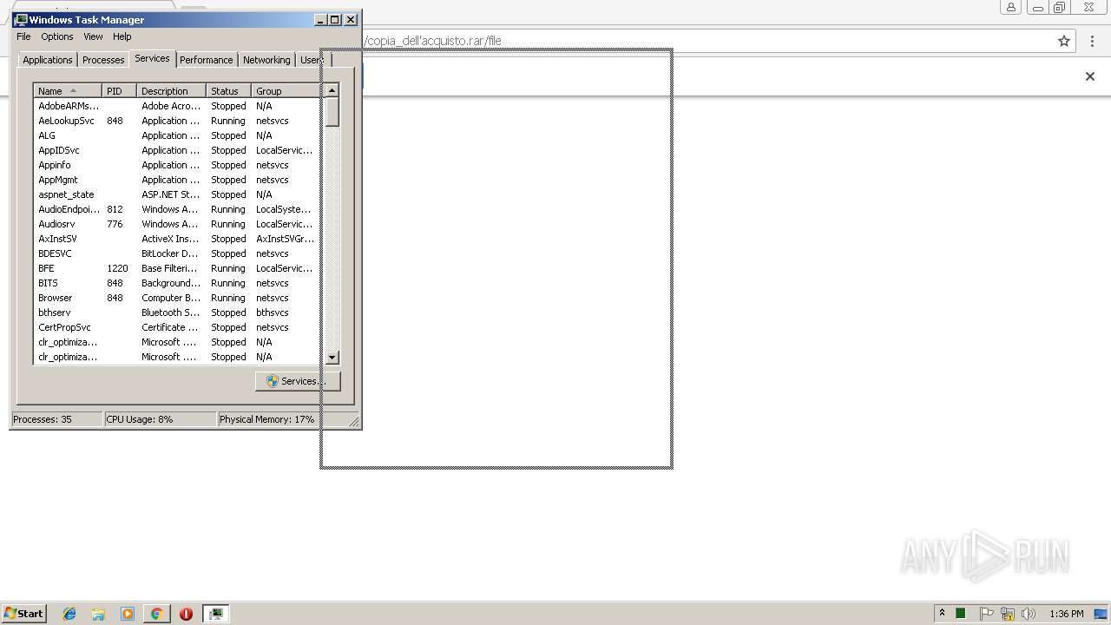Click the services list scrollbar thumb
The image size is (1111, 625).
(332, 112)
